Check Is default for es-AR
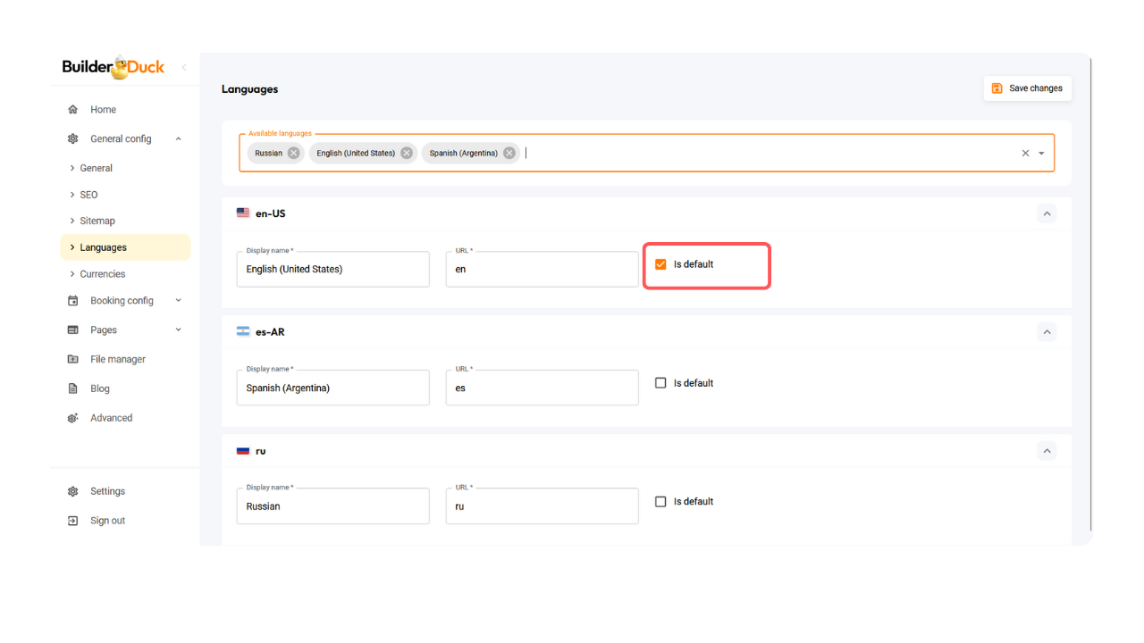Screen dimensions: 1144x643 660,383
